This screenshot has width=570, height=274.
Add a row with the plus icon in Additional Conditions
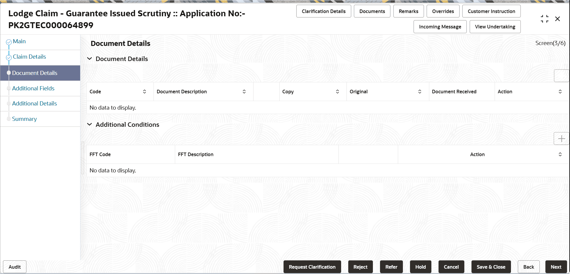[x=561, y=139]
